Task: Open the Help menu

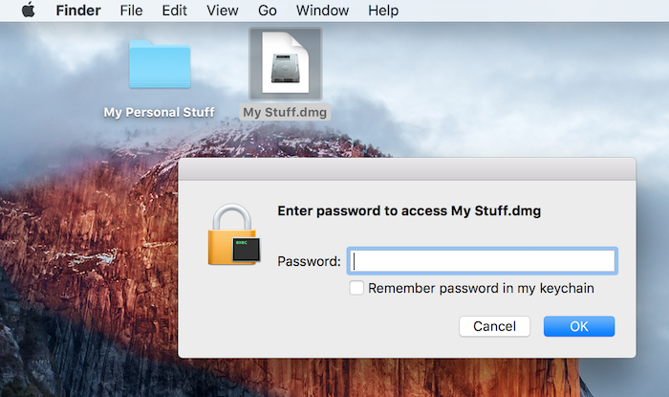Action: 383,11
